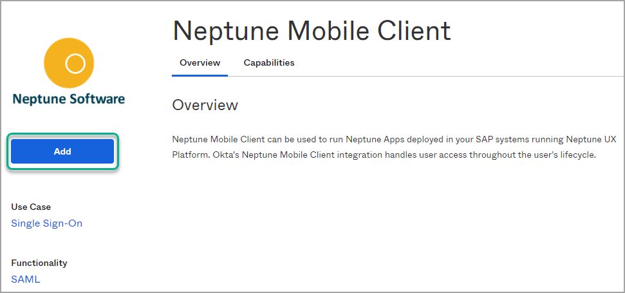Open the Single Sign-On use case link
625x293 pixels.
[46, 223]
